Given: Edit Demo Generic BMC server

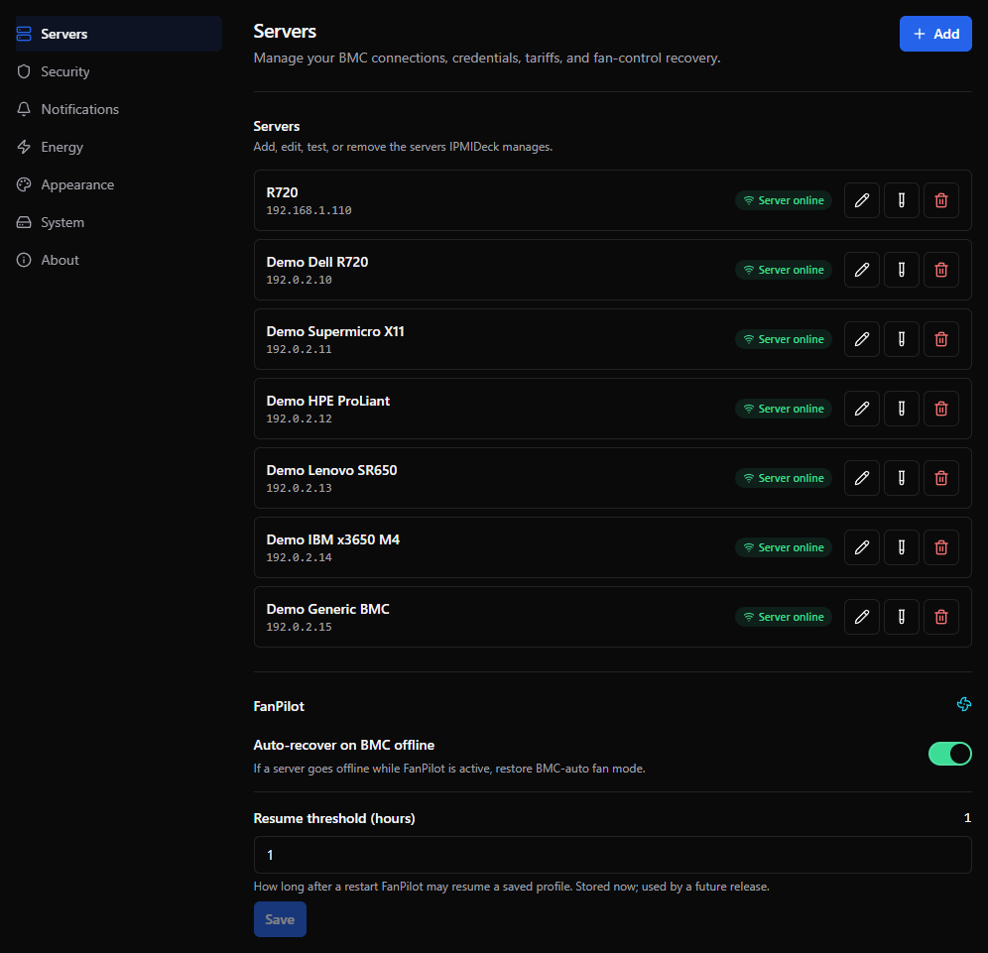Looking at the screenshot, I should [x=861, y=617].
